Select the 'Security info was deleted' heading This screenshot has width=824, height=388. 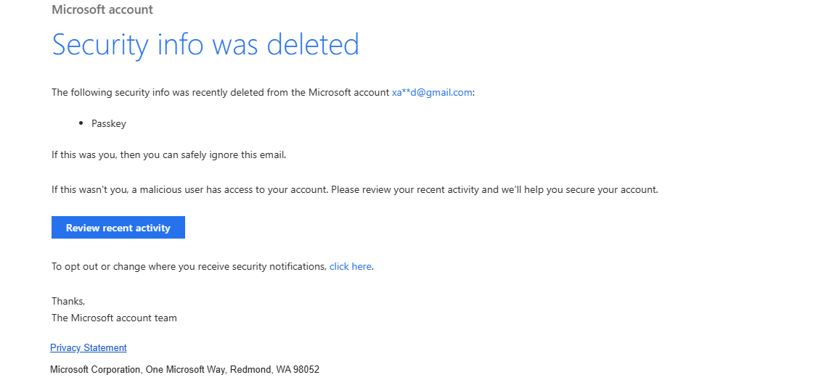point(205,44)
